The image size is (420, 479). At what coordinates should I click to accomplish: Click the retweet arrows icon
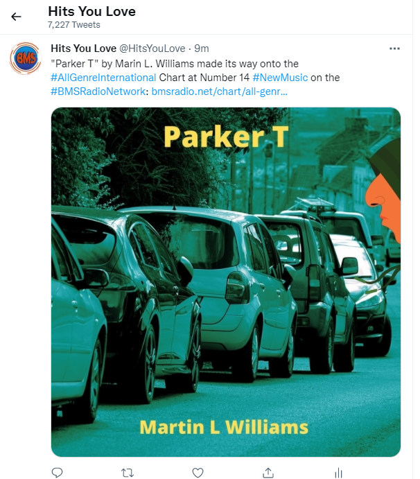click(128, 473)
